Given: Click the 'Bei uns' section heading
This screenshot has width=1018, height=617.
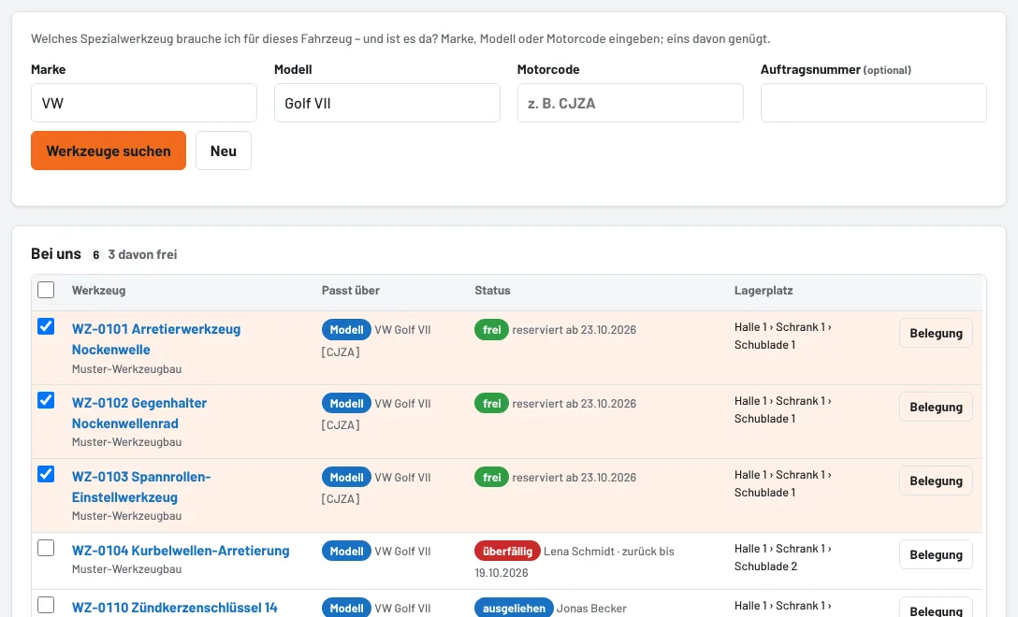Looking at the screenshot, I should 56,253.
